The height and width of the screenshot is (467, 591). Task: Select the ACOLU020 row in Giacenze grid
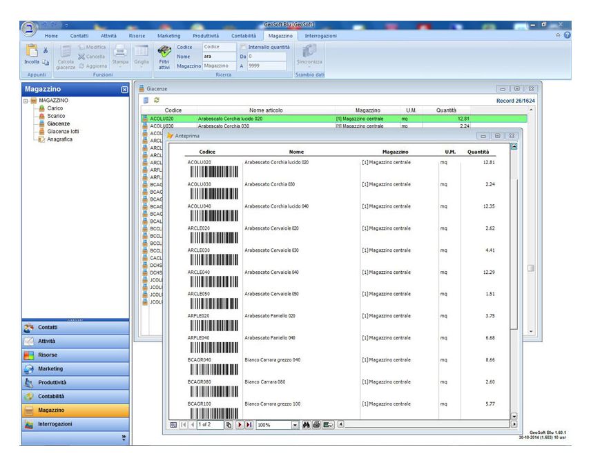tap(334, 119)
